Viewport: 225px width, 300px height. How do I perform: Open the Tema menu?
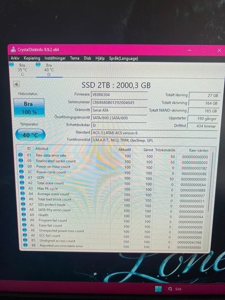[75, 58]
